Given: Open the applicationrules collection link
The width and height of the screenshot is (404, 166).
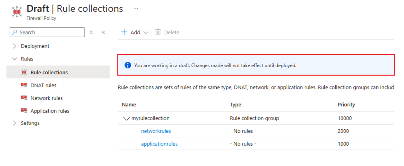Looking at the screenshot, I should click(x=159, y=144).
